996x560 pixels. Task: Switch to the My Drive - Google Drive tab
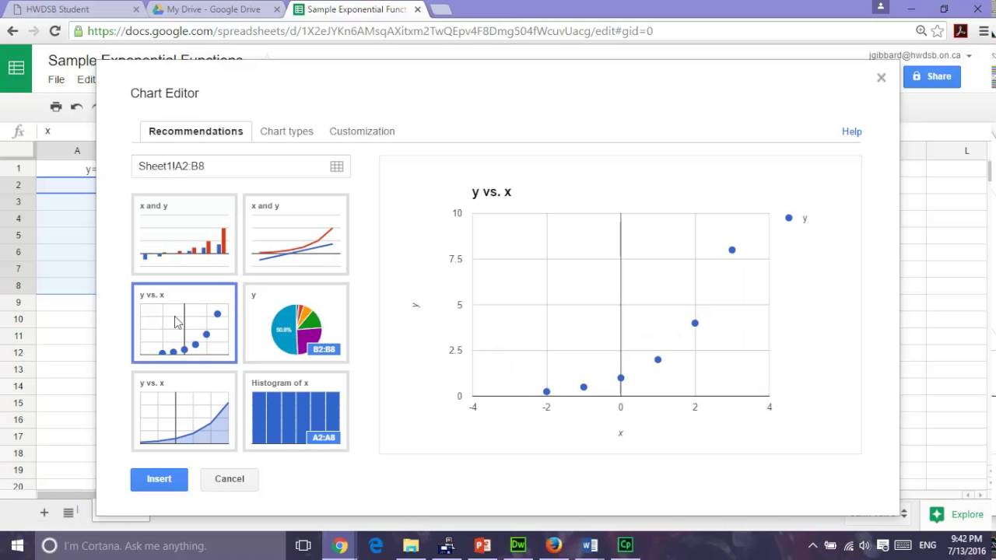tap(213, 9)
